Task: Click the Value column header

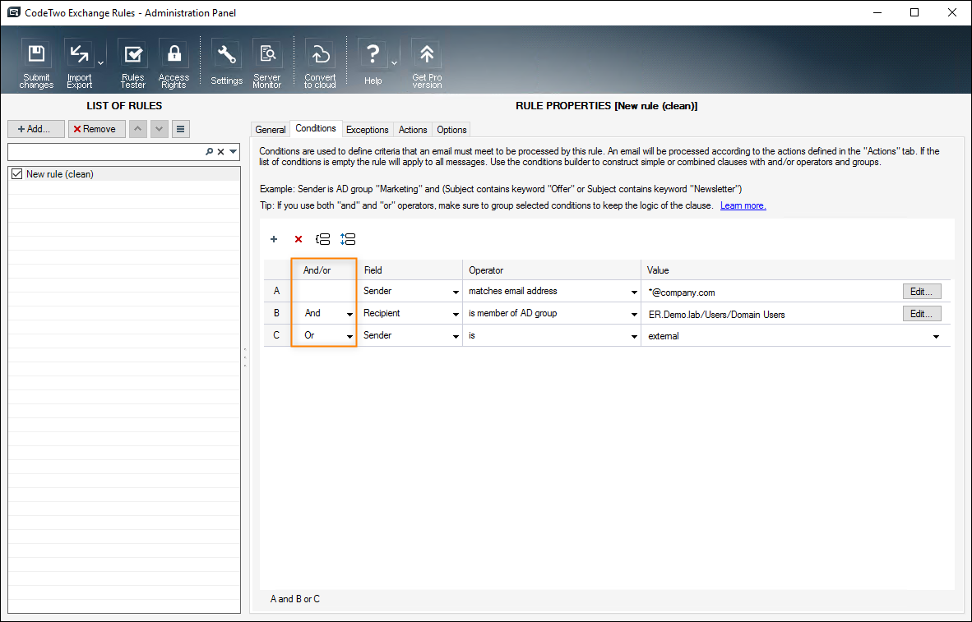Action: [795, 270]
